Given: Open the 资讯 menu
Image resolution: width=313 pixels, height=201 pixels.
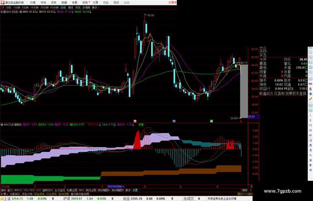Looking at the screenshot, I should tap(53, 2).
